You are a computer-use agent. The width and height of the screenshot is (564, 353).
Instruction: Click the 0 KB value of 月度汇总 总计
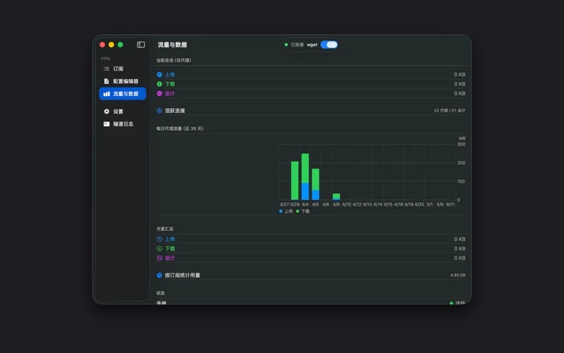pos(460,258)
